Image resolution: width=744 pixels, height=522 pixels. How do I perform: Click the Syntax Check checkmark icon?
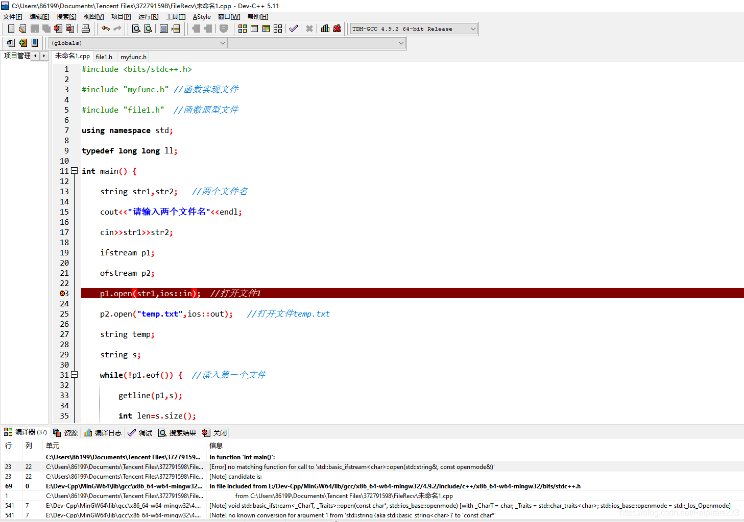294,29
